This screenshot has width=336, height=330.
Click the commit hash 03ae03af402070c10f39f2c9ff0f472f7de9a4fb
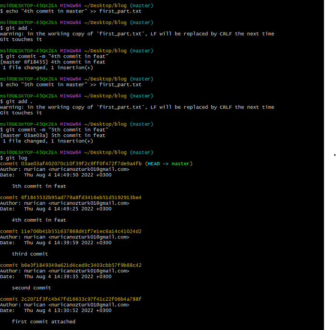pos(81,164)
